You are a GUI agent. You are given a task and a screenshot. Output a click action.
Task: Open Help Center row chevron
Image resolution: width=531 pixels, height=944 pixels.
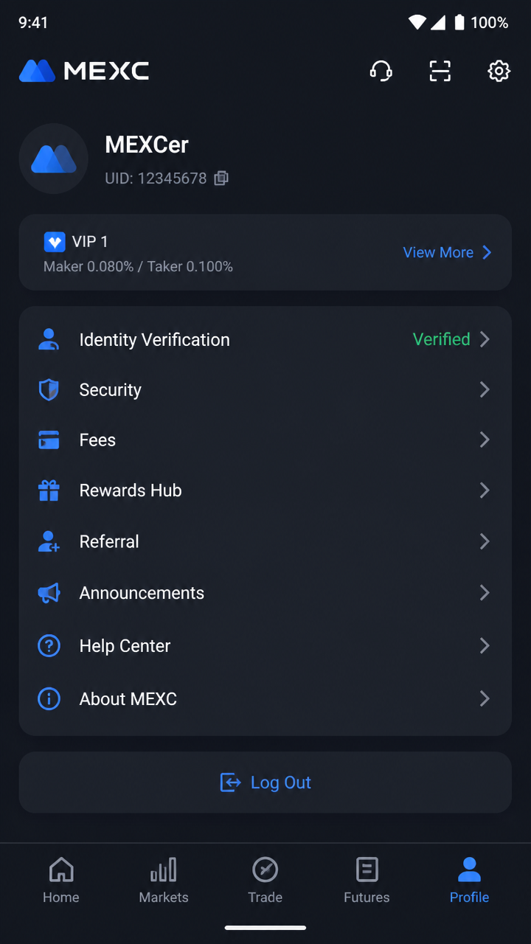pyautogui.click(x=485, y=645)
